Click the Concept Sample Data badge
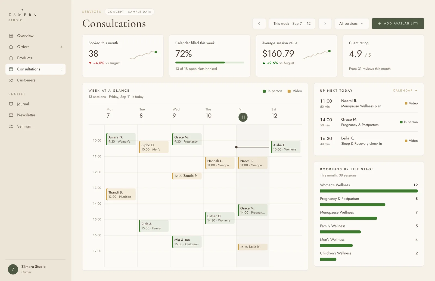 [x=129, y=12]
